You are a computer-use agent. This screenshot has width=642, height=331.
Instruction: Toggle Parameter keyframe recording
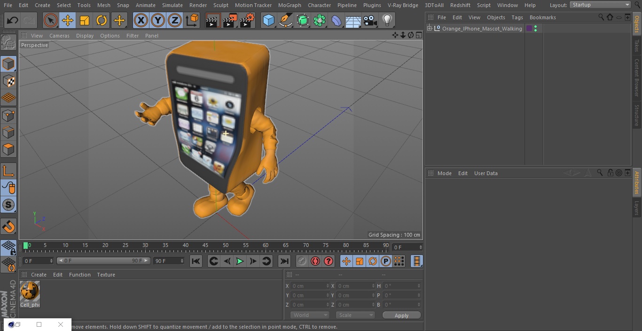point(386,261)
